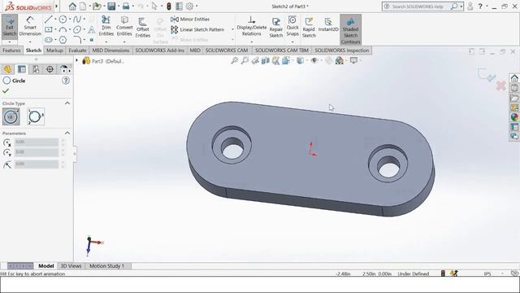Click the Repair Sketch tool
This screenshot has width=520, height=293.
[x=276, y=27]
